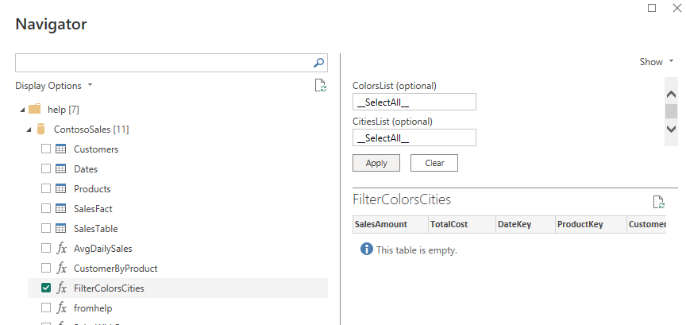Click the AvgDailySales function icon
This screenshot has width=686, height=325.
(x=61, y=248)
